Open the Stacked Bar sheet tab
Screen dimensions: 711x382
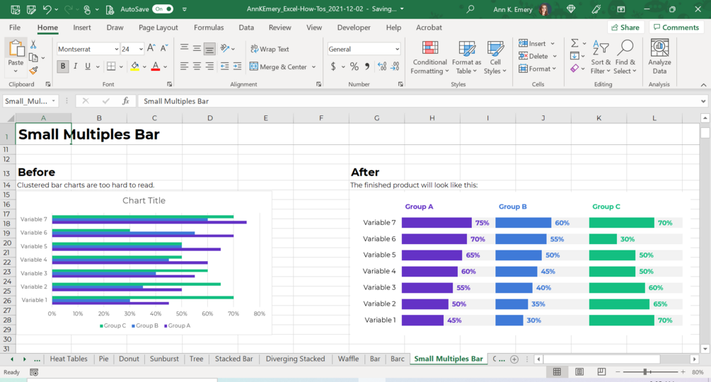tap(233, 359)
